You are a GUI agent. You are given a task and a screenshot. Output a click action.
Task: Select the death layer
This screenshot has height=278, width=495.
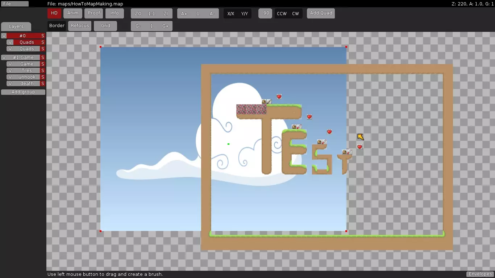pyautogui.click(x=26, y=84)
